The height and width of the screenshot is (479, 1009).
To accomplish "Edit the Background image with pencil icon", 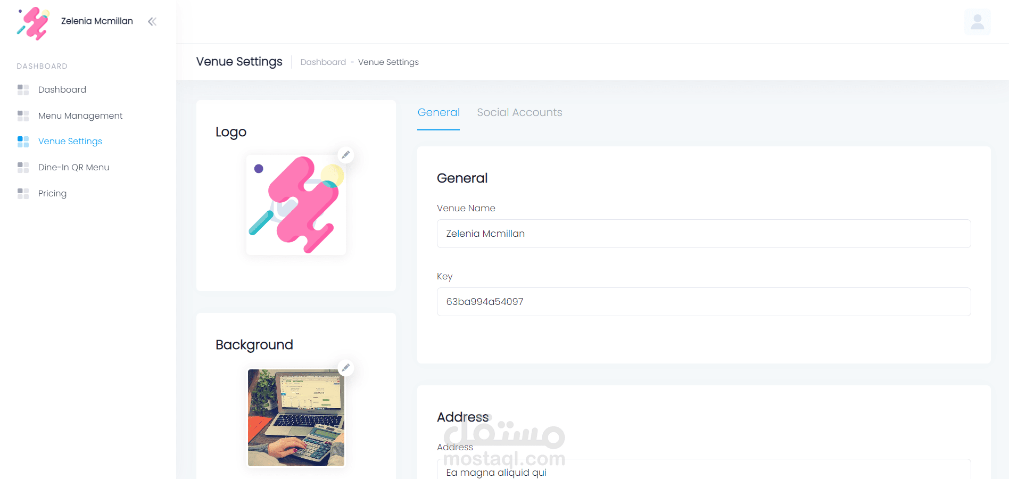I will coord(346,368).
